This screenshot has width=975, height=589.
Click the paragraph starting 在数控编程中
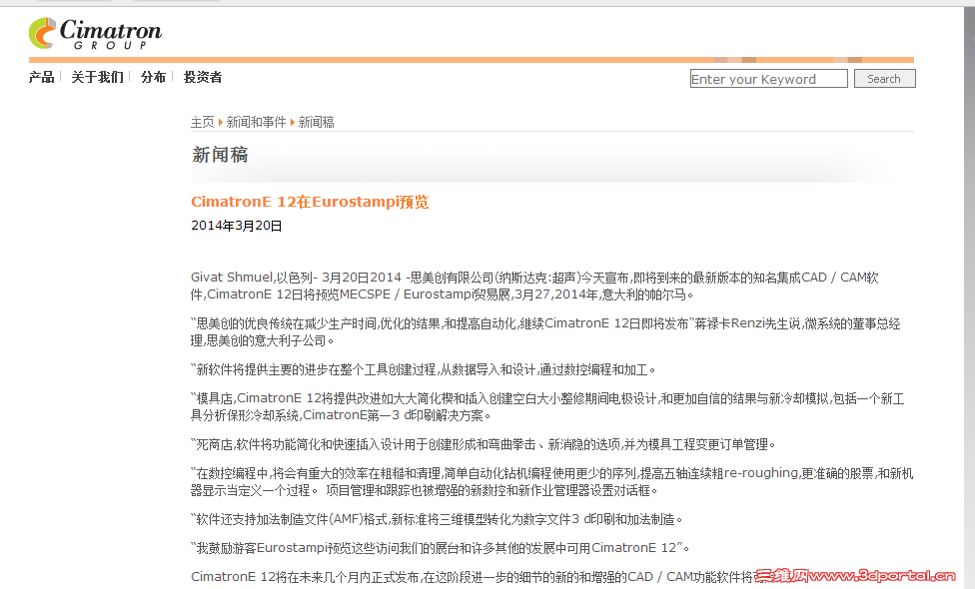coord(551,481)
